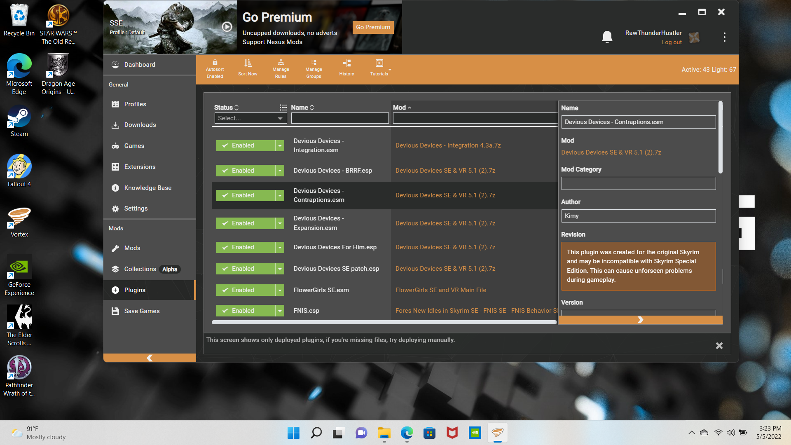Open Manage Rules in toolbar
The width and height of the screenshot is (791, 445).
tap(281, 69)
